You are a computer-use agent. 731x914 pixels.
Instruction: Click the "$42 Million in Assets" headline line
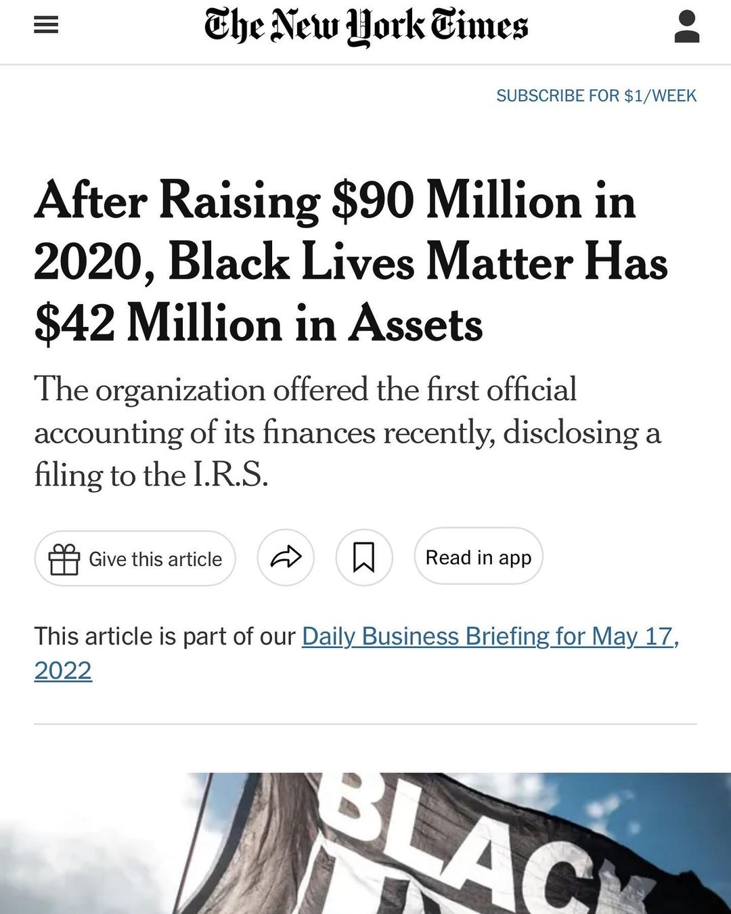point(259,324)
